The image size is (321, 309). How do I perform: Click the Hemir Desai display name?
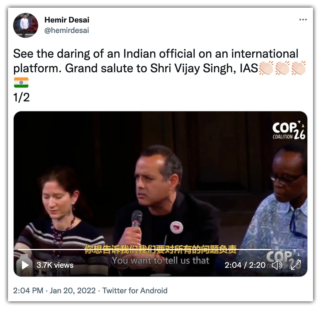(67, 20)
